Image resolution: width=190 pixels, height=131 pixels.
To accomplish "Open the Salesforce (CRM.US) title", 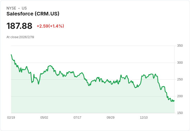I will pos(33,14).
